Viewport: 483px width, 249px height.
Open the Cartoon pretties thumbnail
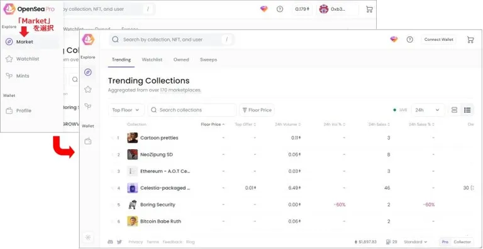click(x=133, y=138)
